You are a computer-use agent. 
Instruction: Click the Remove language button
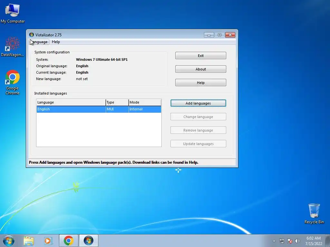(x=198, y=130)
